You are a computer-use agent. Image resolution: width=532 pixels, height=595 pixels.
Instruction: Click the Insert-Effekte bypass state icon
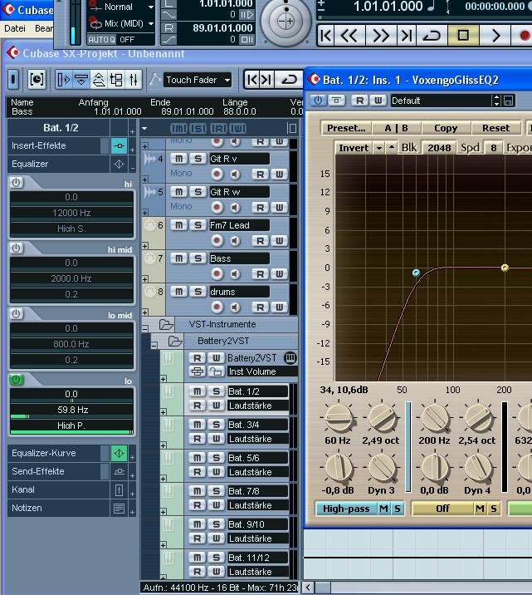119,145
